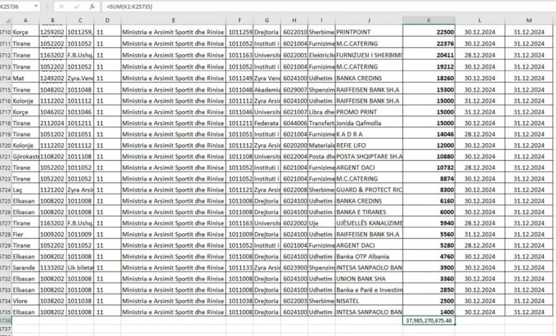Click the Insert Function fx icon
Screen dimensions: 556x336
(92, 6)
